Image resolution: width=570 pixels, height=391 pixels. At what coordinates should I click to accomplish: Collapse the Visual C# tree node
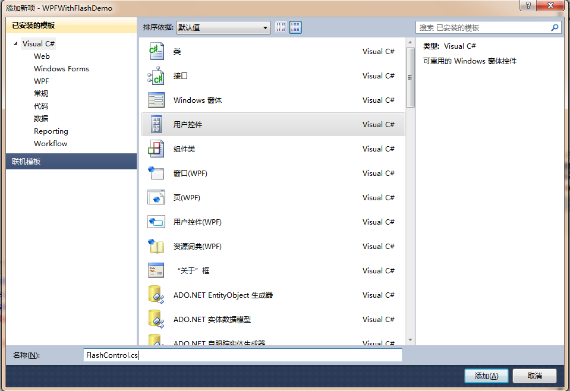15,43
